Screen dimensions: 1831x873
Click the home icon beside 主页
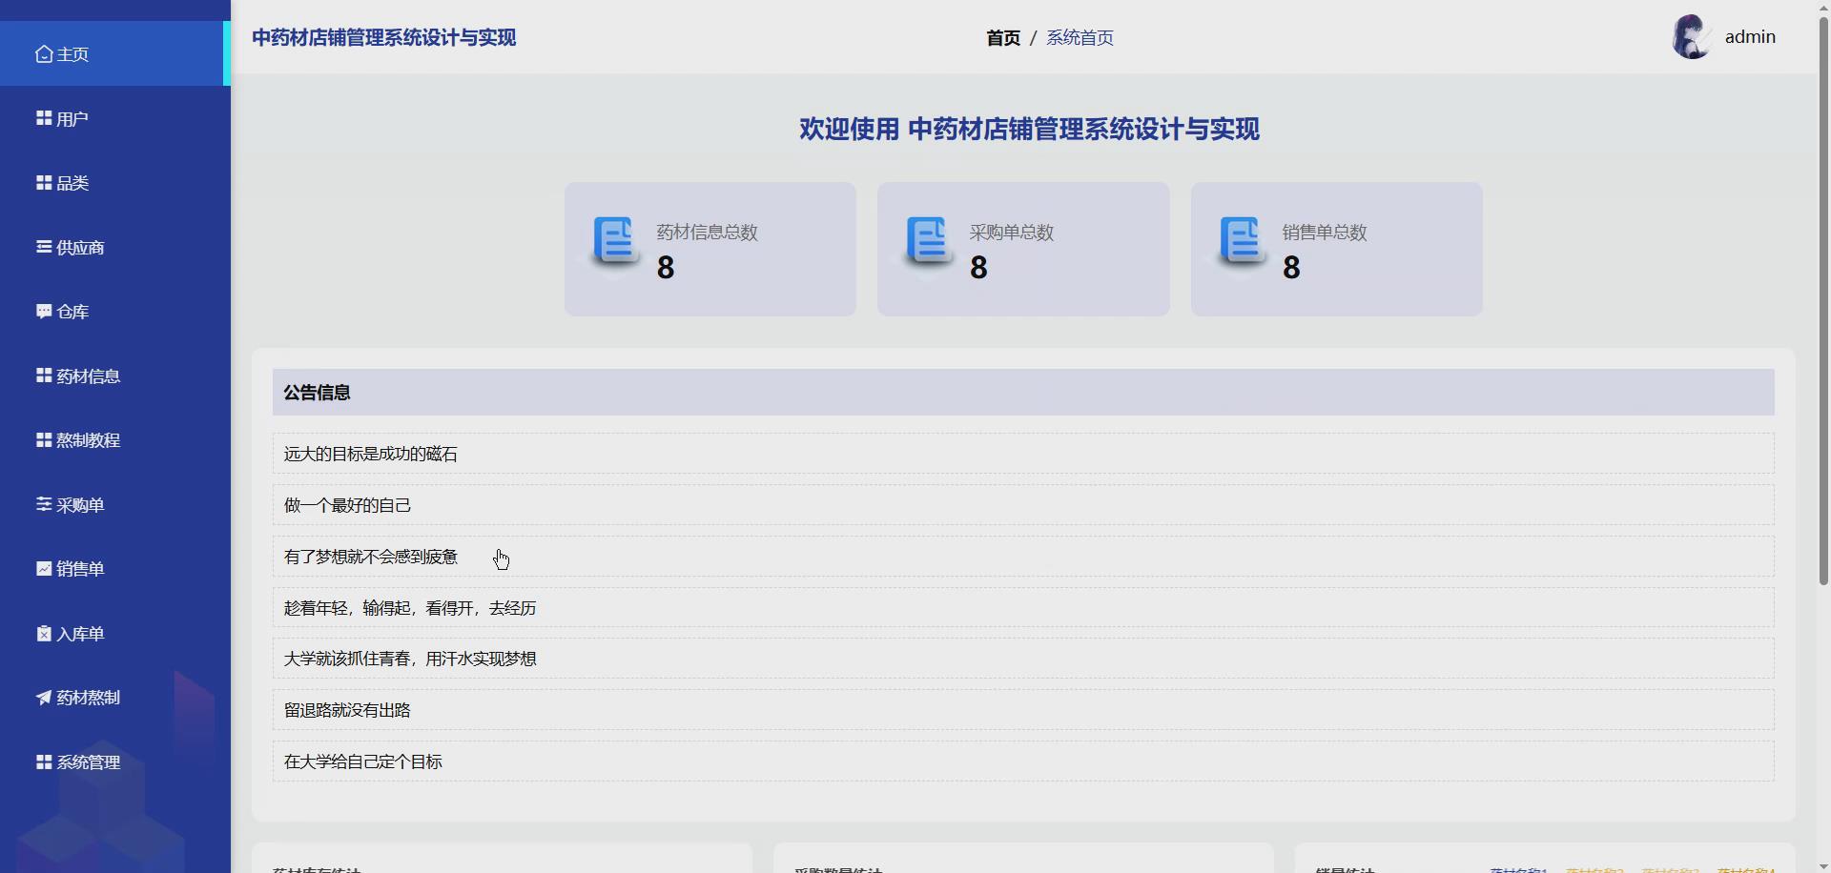click(44, 54)
